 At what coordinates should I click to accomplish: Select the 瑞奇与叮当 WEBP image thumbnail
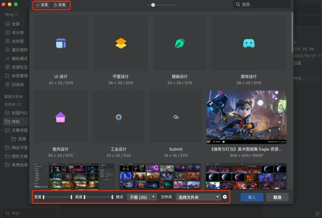pos(247,117)
